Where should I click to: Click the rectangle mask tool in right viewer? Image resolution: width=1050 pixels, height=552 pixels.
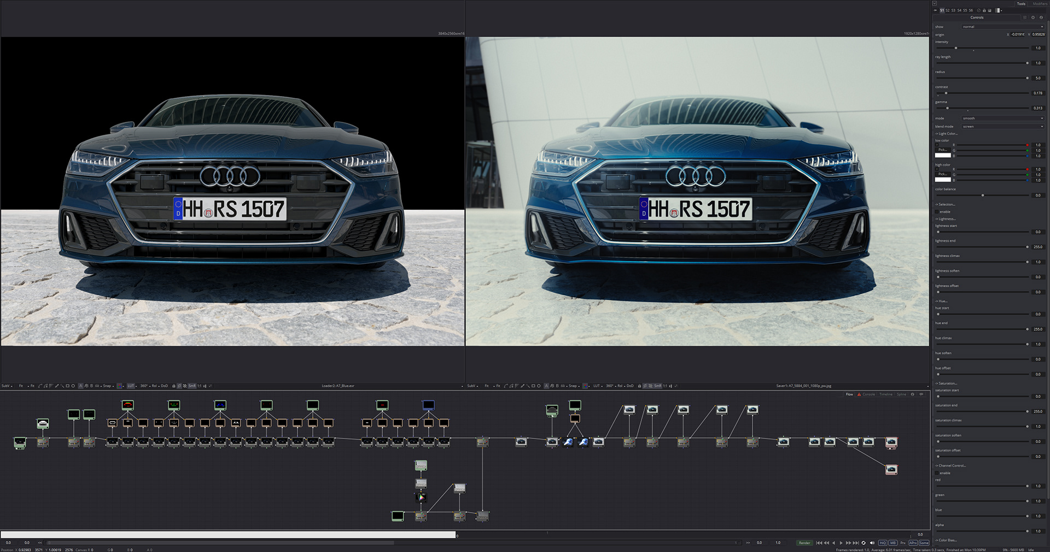point(533,386)
